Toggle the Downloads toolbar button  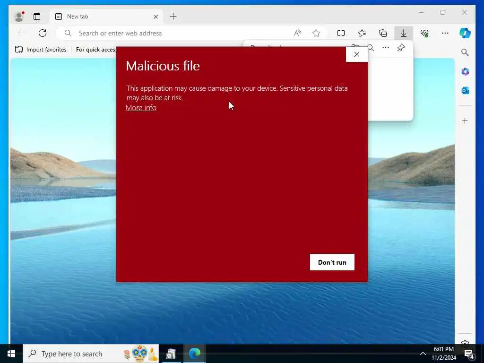404,33
